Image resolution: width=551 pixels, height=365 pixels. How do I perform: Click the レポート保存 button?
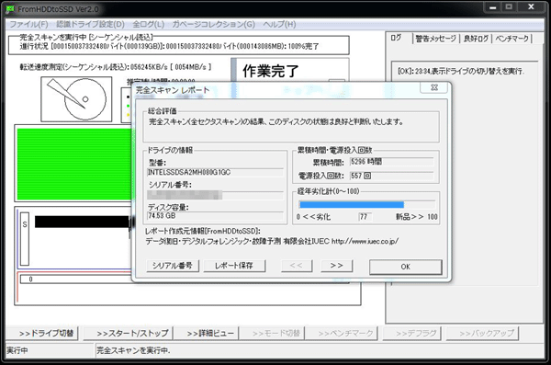click(x=234, y=266)
